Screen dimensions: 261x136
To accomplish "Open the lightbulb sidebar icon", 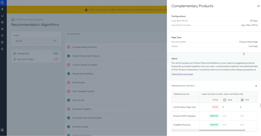I will tap(2, 35).
